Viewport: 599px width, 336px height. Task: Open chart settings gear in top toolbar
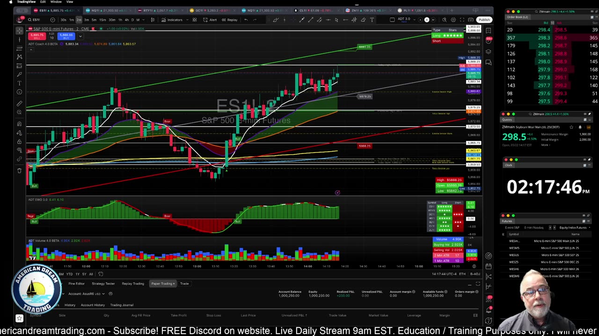click(453, 20)
